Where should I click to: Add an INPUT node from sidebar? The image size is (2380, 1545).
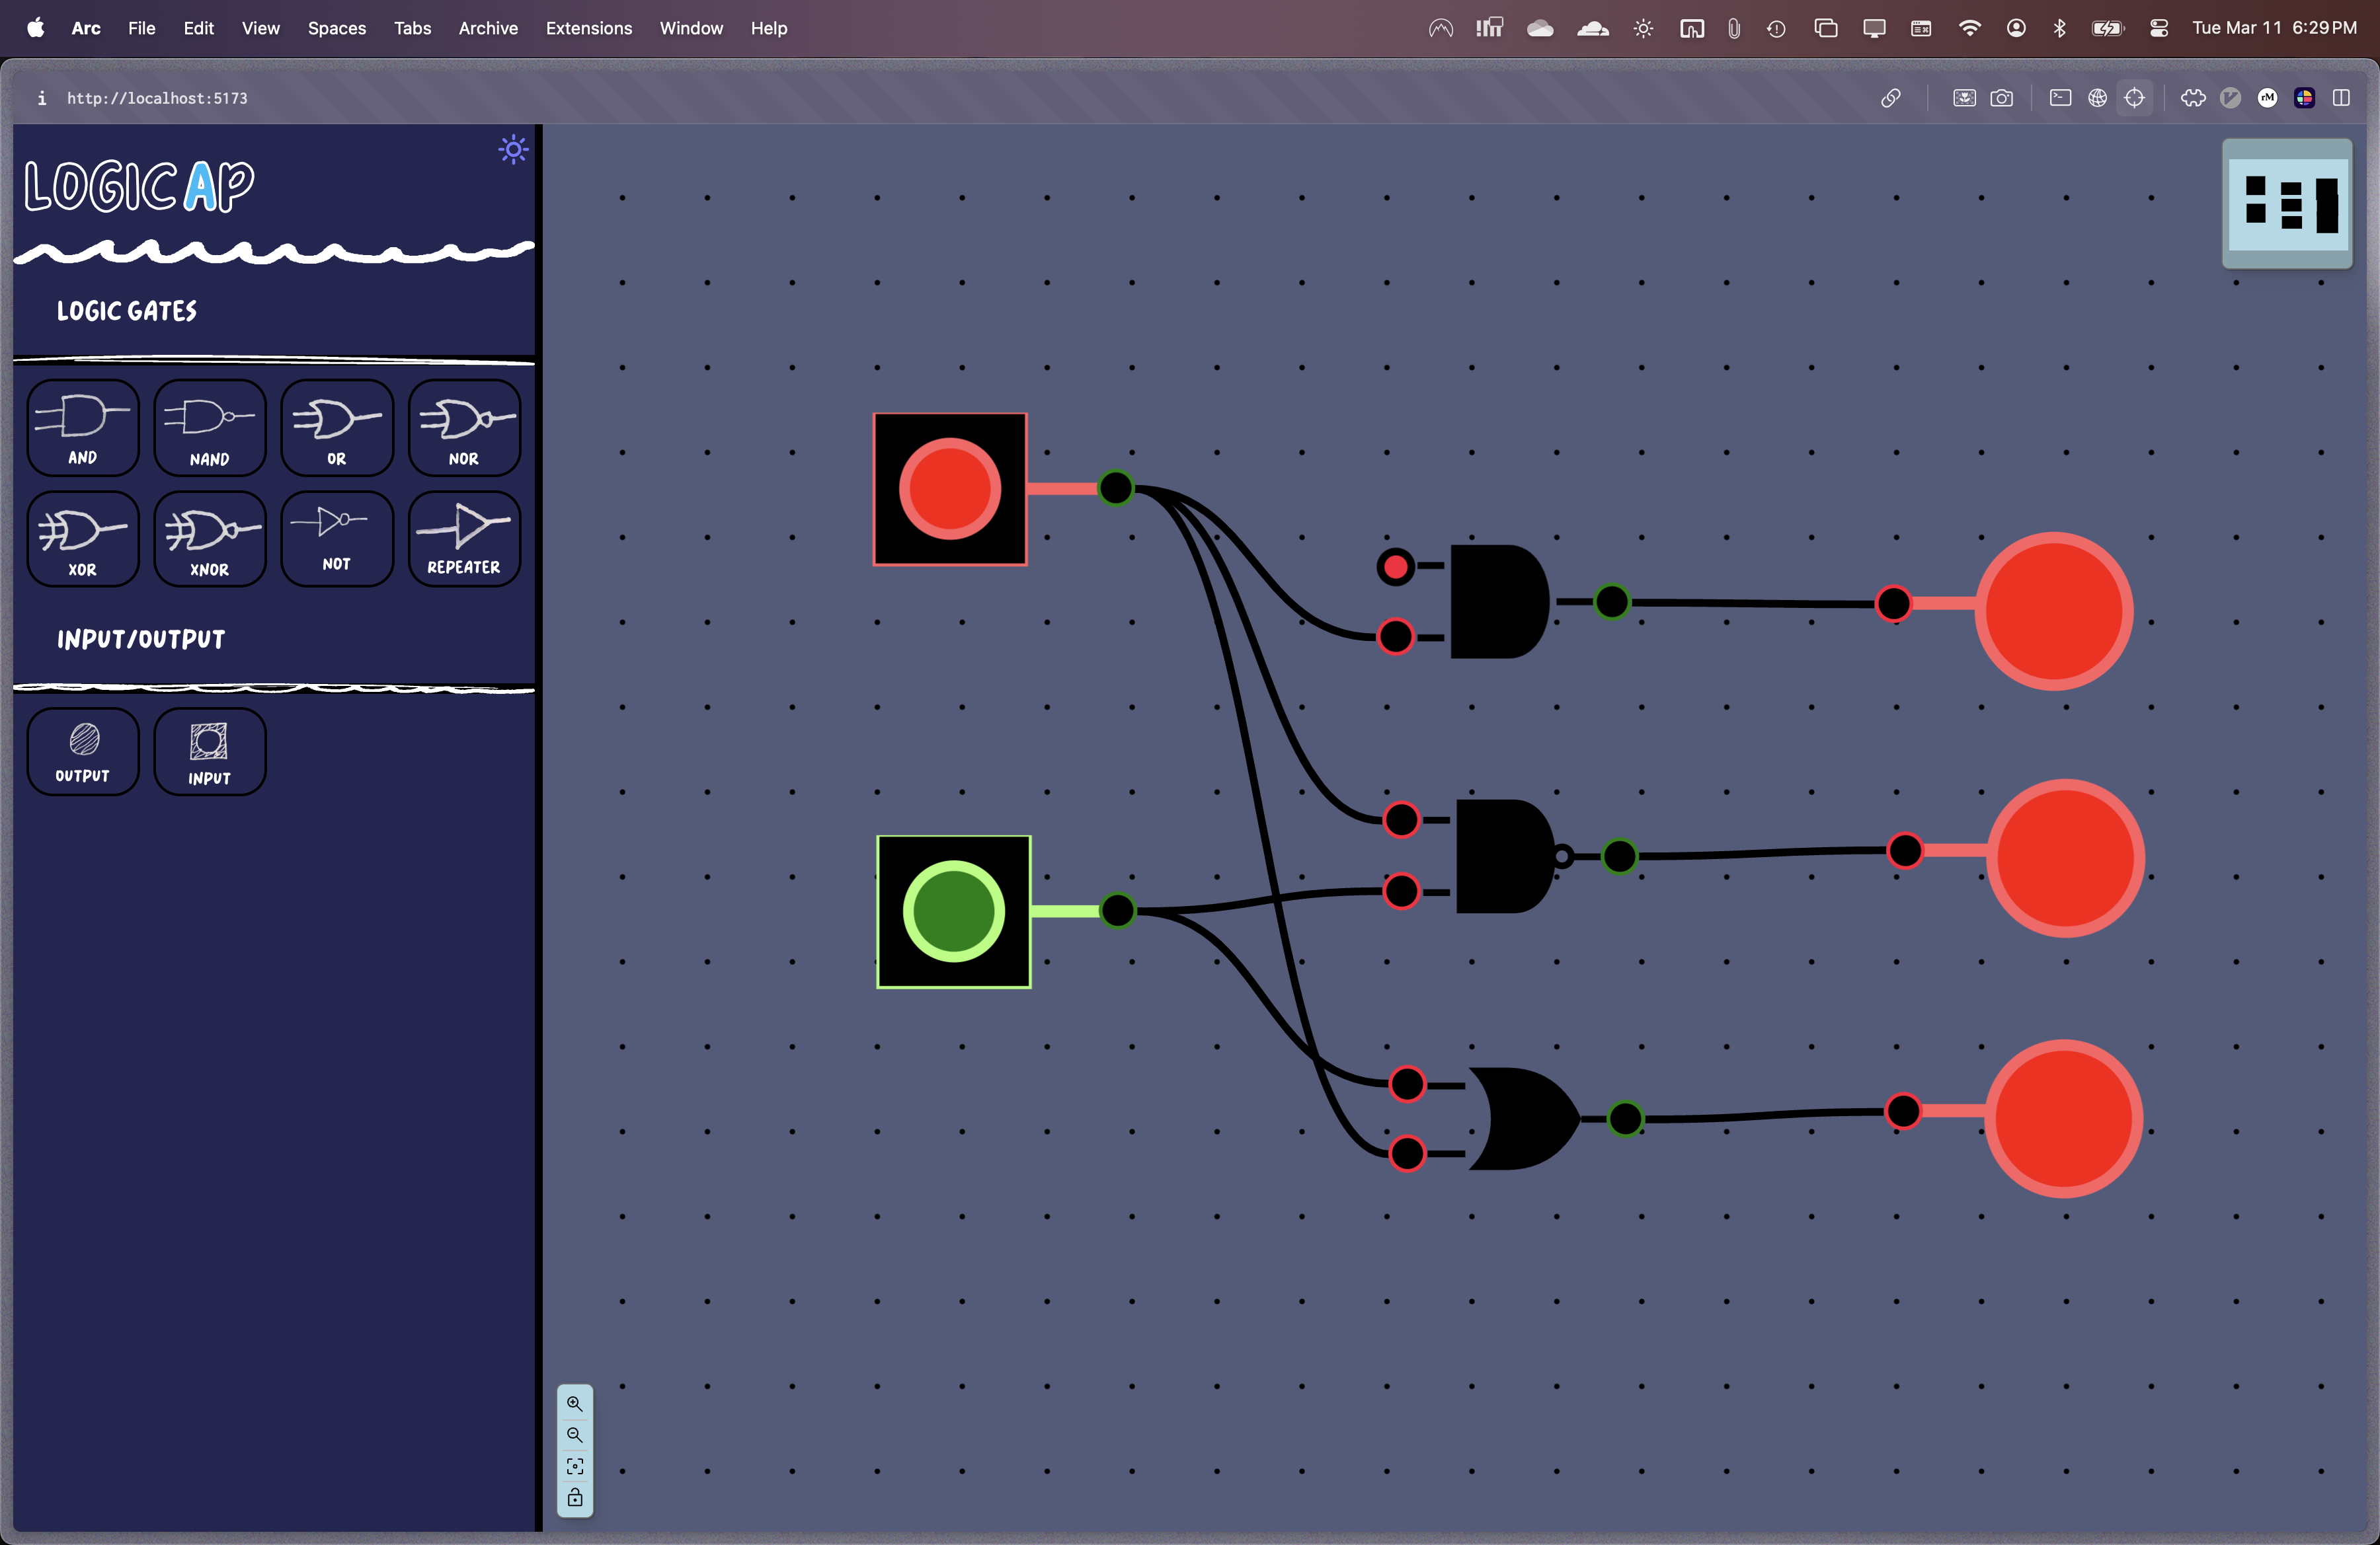pos(210,751)
